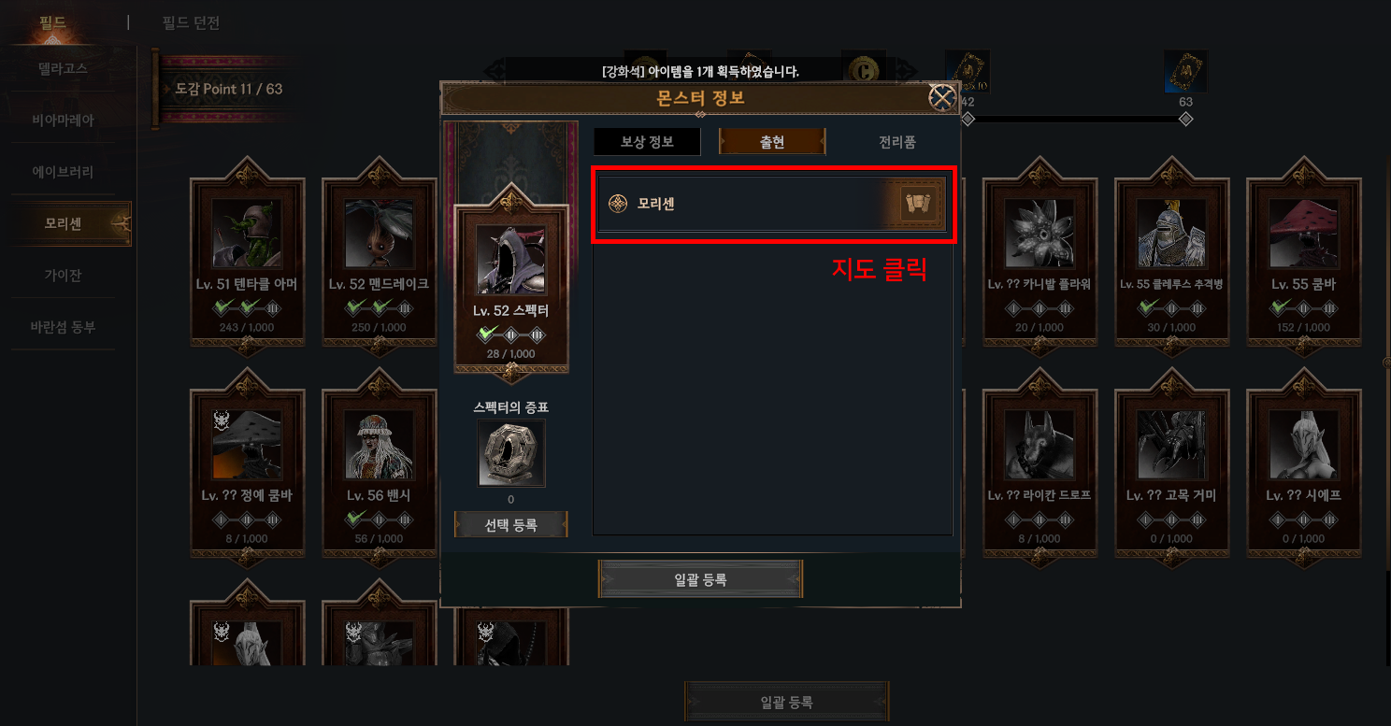Close the 몬스터 정보 popup

click(x=942, y=97)
